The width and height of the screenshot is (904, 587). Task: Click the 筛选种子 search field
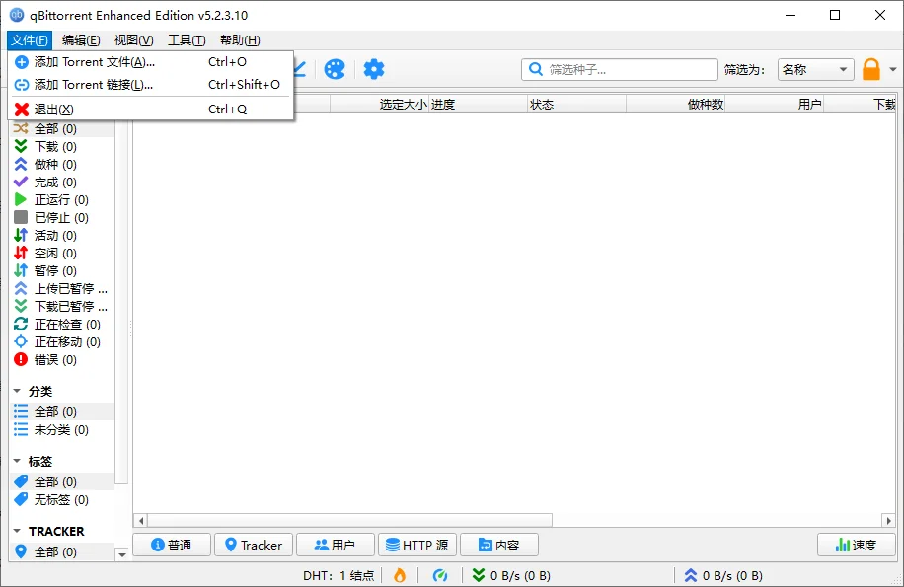pos(620,70)
